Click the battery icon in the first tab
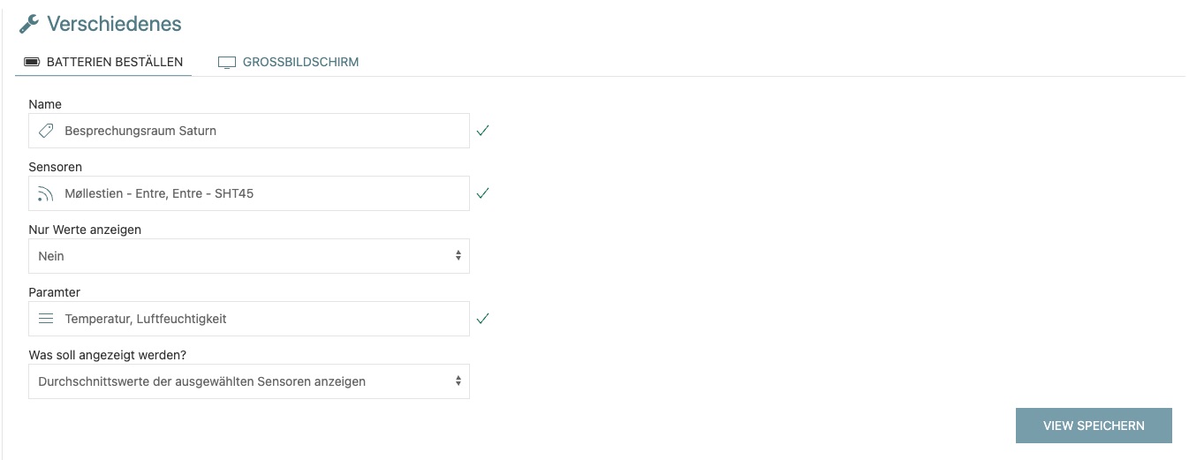Screen dimensions: 1189x460 tap(32, 62)
